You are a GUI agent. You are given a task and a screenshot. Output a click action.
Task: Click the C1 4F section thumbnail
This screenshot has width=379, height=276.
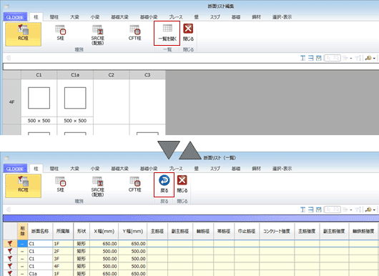point(39,98)
